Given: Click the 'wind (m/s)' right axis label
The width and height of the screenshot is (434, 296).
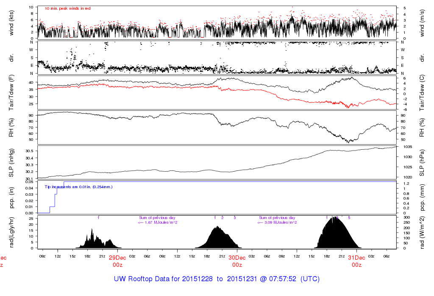Looking at the screenshot, I should (423, 22).
